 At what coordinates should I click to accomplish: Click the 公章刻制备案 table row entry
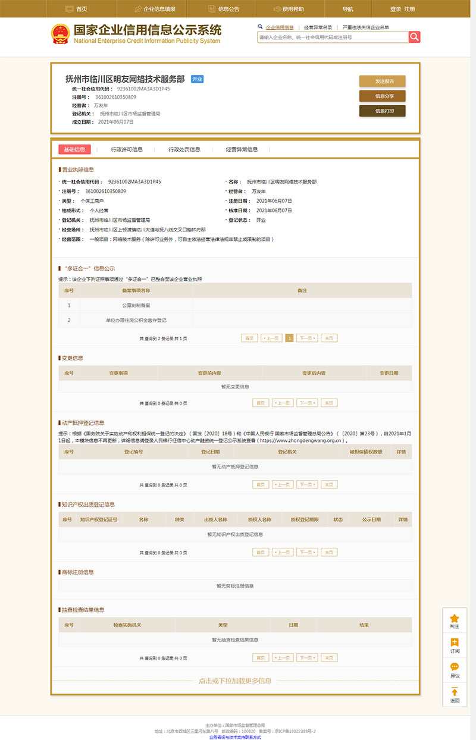coord(136,305)
